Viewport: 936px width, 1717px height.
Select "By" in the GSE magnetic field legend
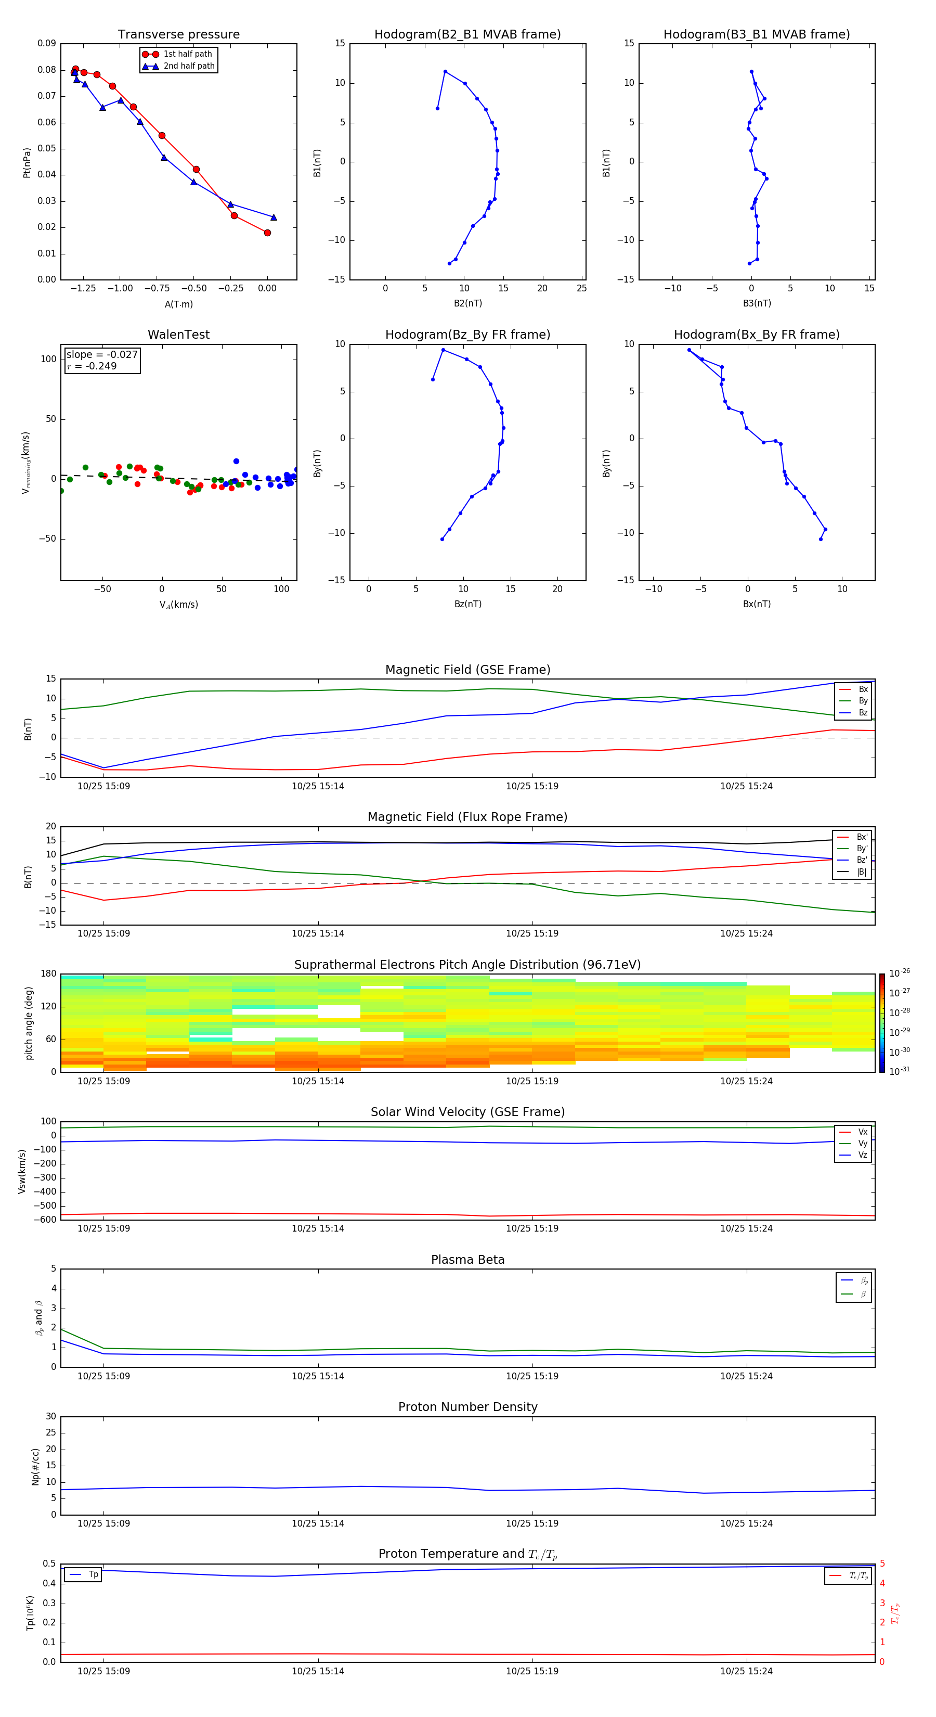853,700
